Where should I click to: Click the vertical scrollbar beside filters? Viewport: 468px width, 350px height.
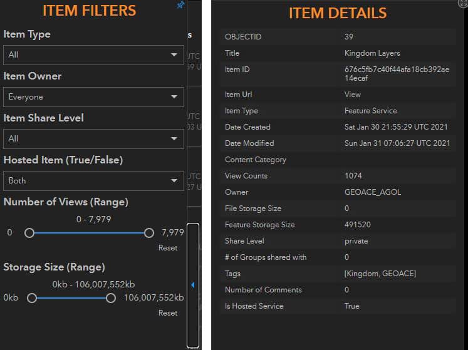193,286
